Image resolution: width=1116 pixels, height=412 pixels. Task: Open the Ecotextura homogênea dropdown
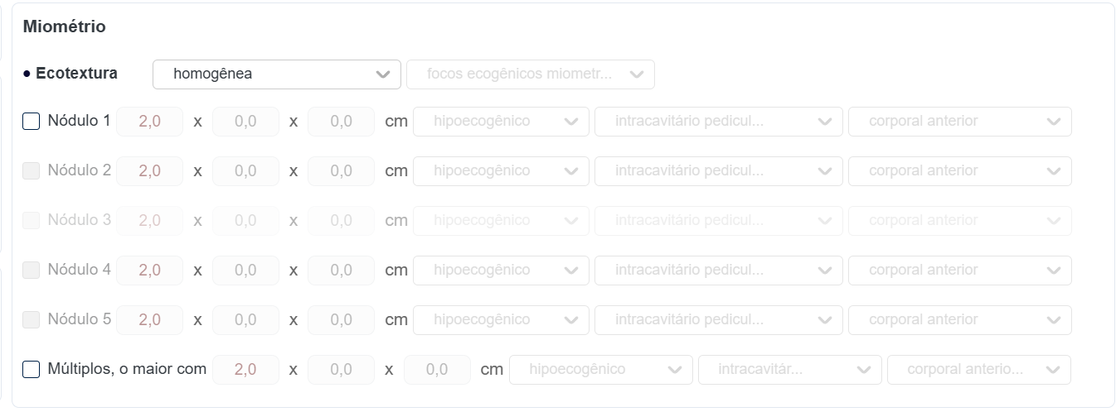click(x=276, y=74)
